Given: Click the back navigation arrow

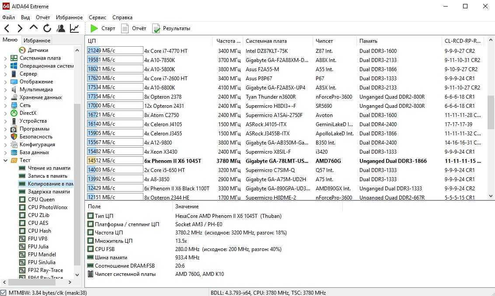Looking at the screenshot, I should coord(7,28).
